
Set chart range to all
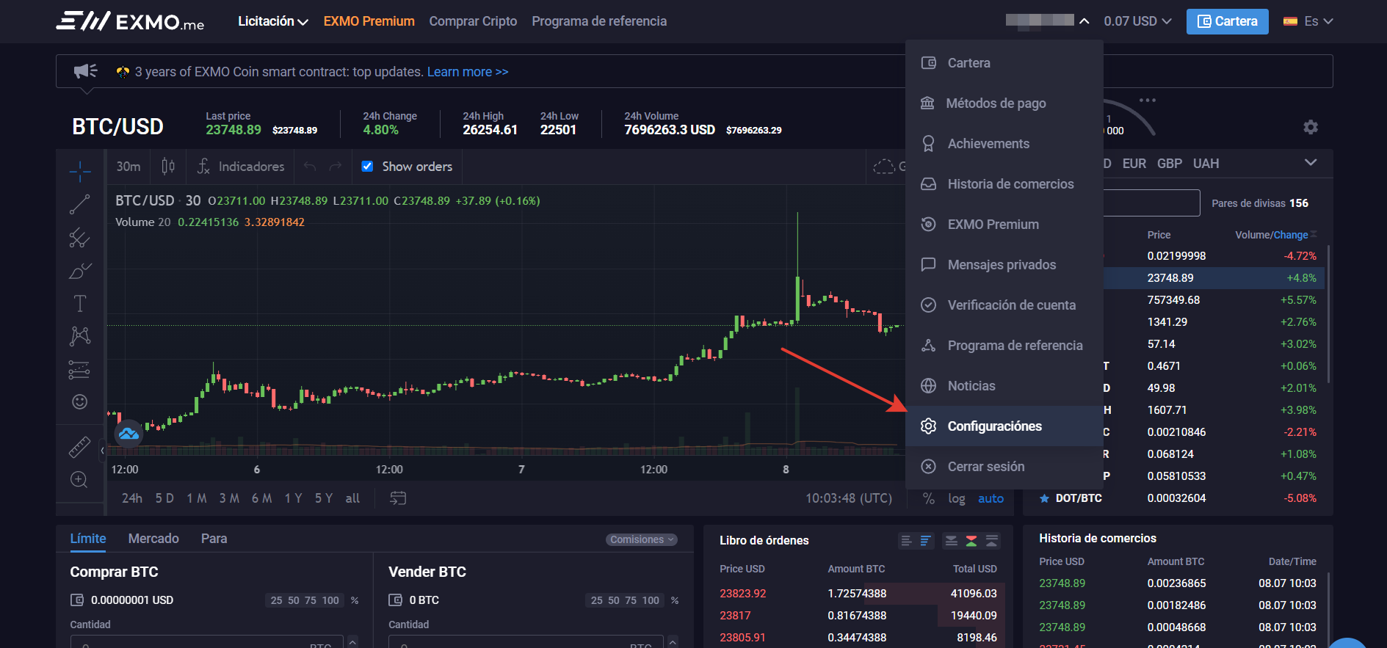pos(352,498)
